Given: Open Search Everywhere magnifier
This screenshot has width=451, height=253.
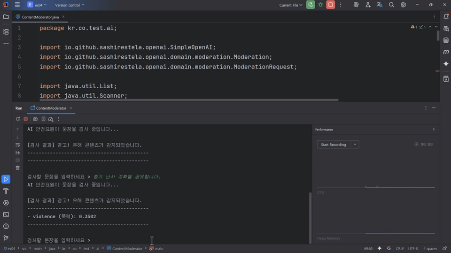Looking at the screenshot, I should (391, 5).
